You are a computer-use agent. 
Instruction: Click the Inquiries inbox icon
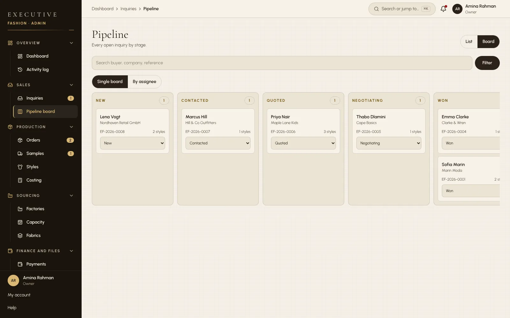click(20, 98)
